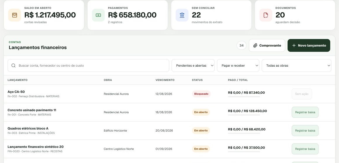The image size is (339, 163).
Task: Click the document icon on Documentos card
Action: pos(266,15)
